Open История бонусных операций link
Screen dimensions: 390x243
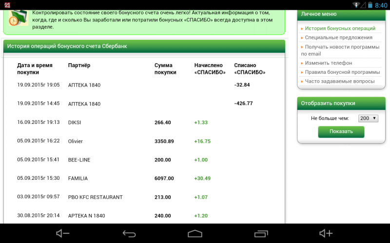tap(340, 28)
